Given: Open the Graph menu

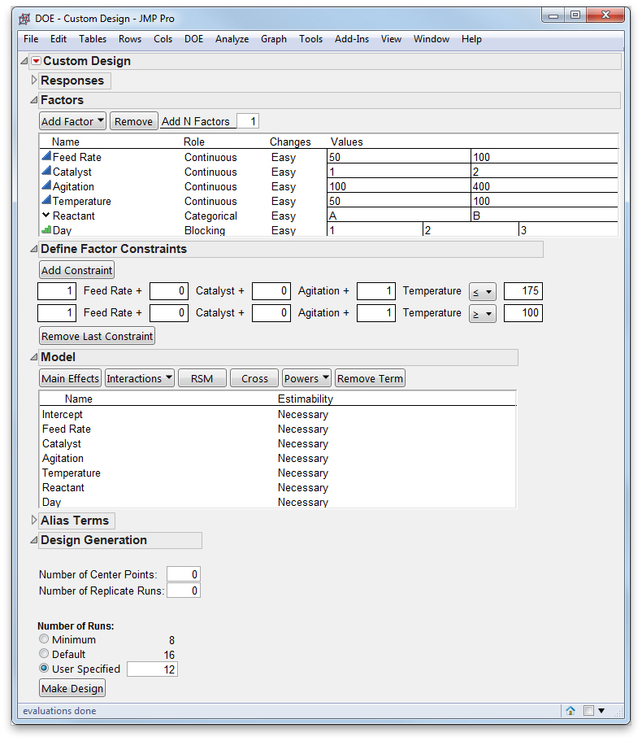Looking at the screenshot, I should coord(274,39).
